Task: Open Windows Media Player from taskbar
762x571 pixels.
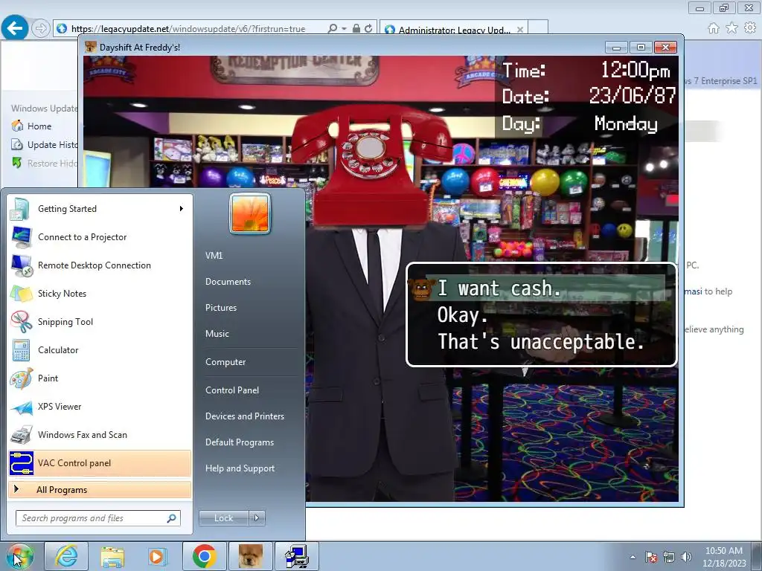Action: tap(158, 556)
